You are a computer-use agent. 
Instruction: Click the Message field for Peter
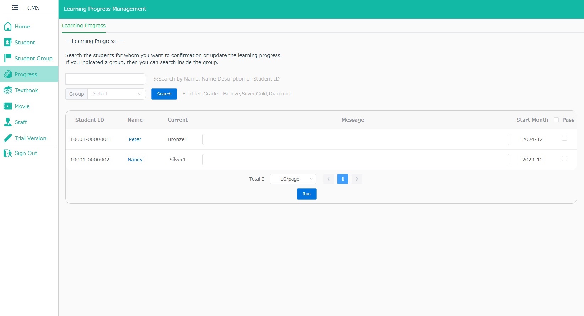tap(356, 139)
